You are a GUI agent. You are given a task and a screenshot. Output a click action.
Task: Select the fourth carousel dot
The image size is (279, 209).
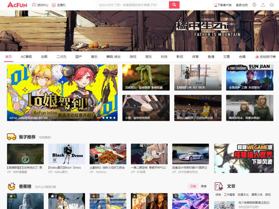tap(111, 118)
